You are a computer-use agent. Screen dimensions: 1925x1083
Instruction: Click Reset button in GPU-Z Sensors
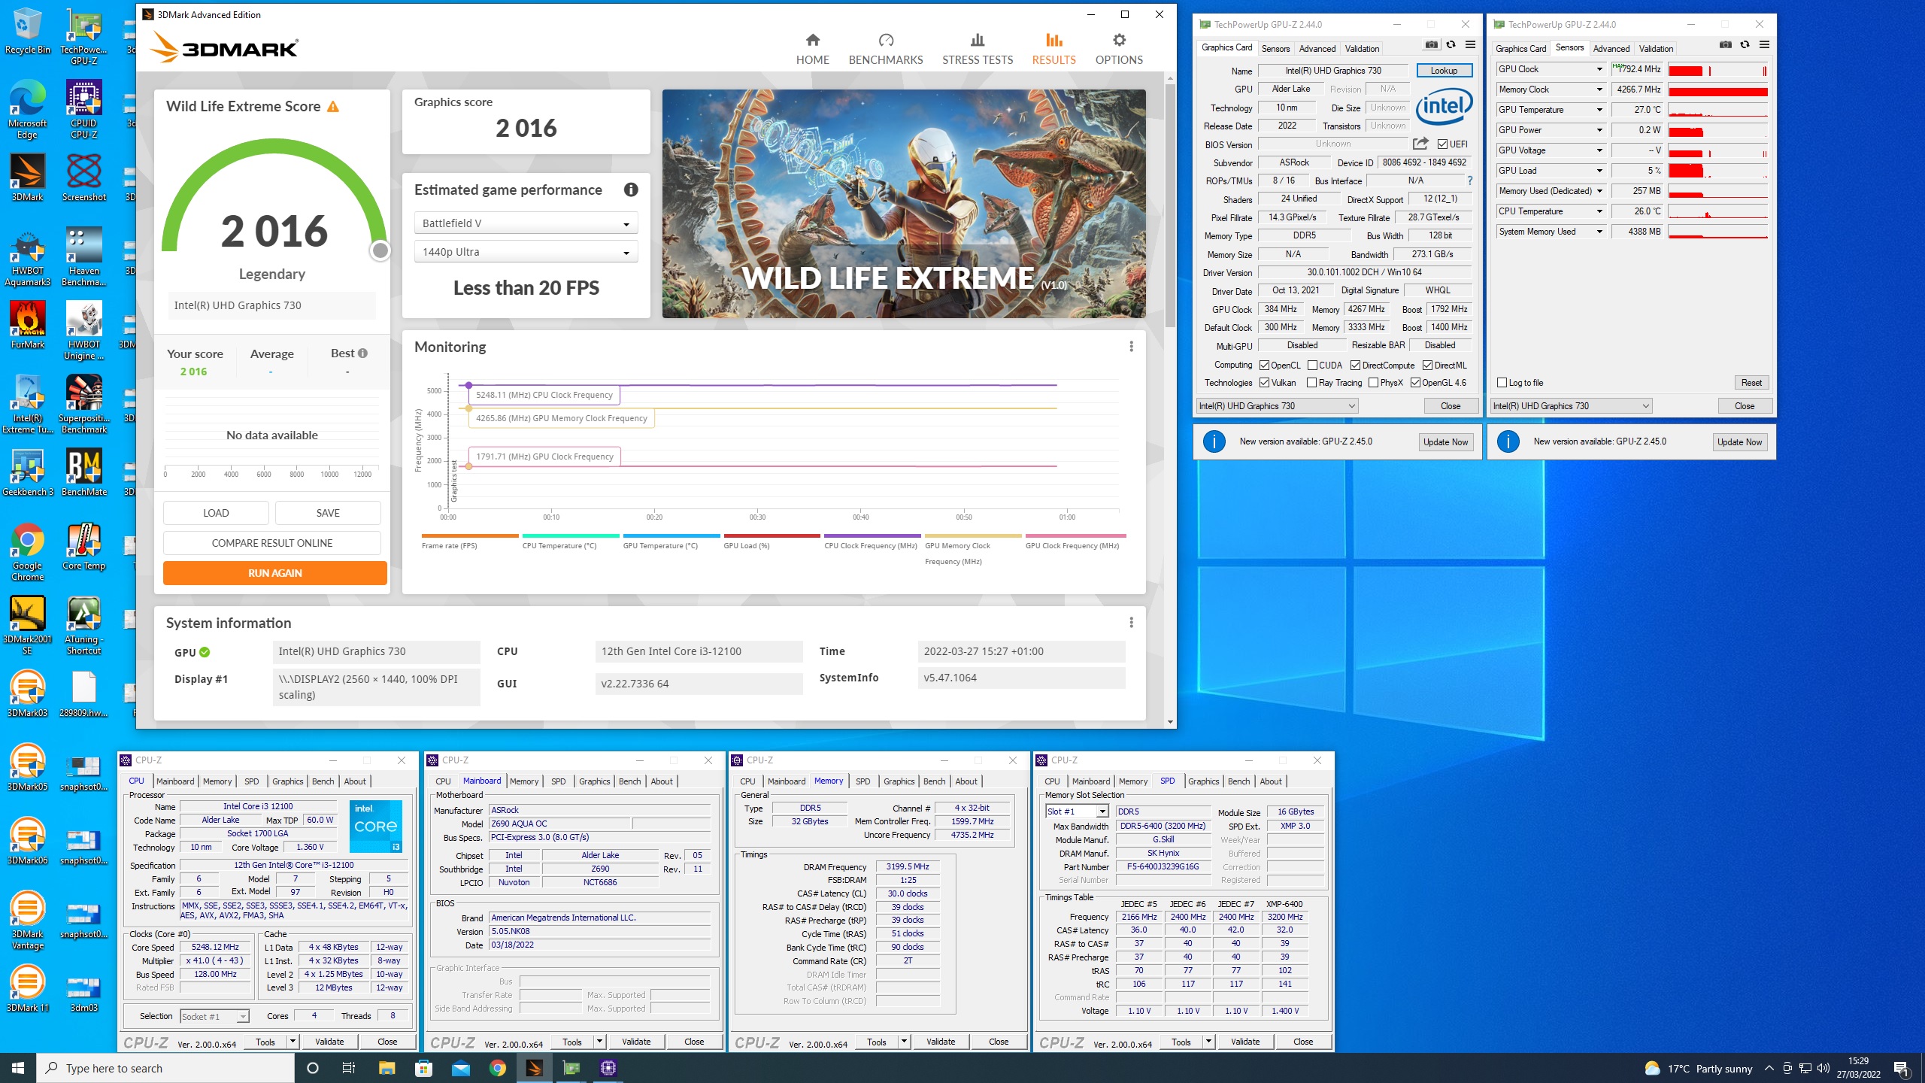(x=1751, y=383)
